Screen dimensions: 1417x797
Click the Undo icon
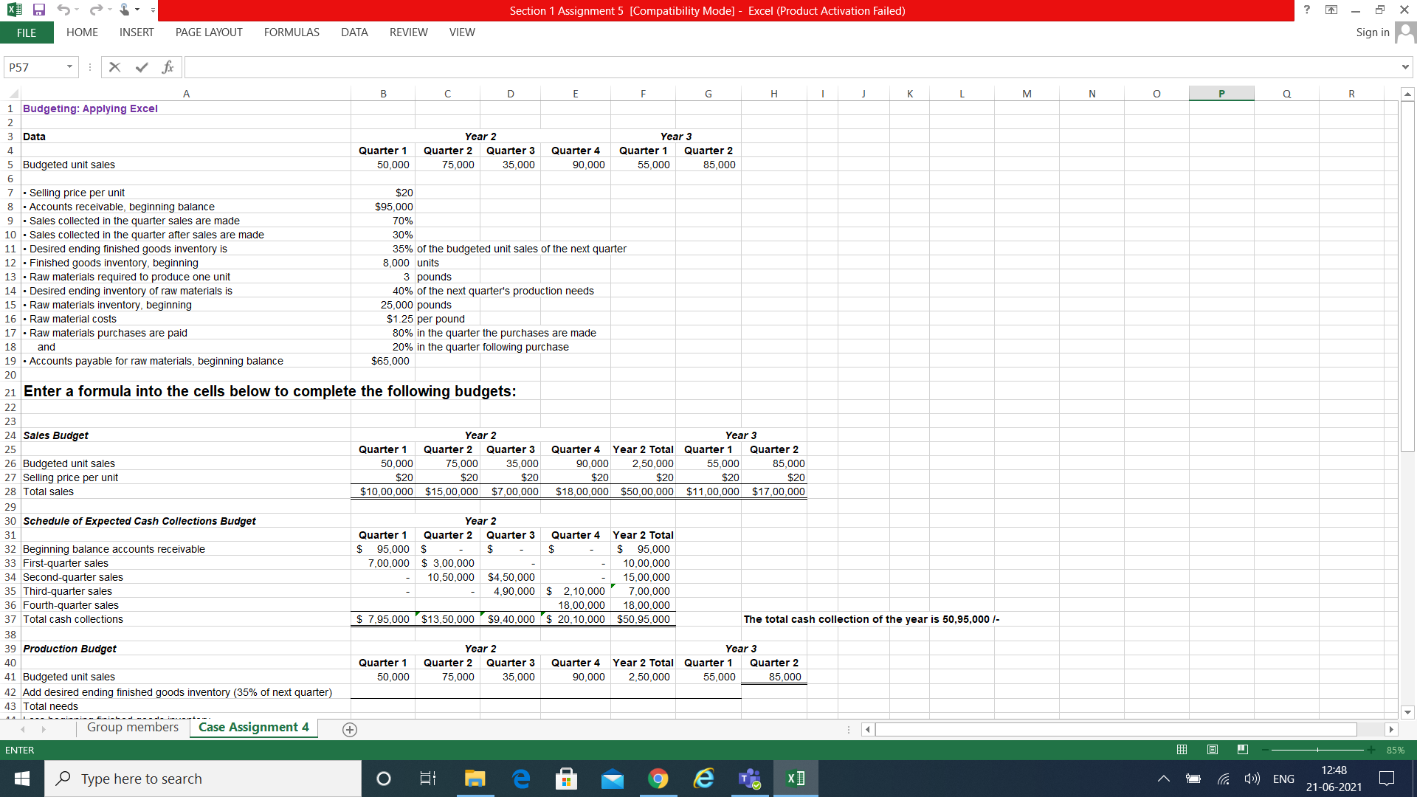click(65, 10)
